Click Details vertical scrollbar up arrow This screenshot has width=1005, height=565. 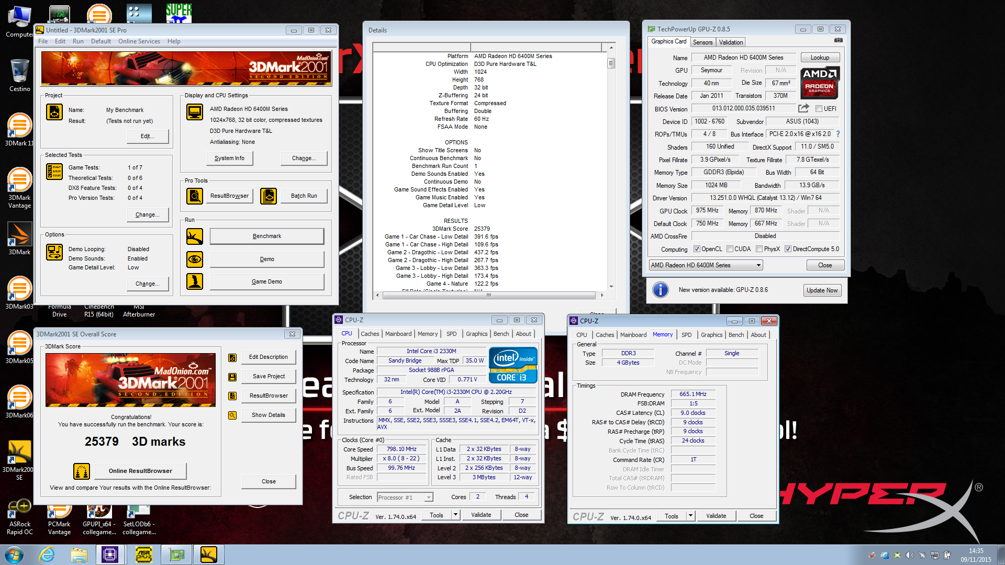click(x=611, y=48)
